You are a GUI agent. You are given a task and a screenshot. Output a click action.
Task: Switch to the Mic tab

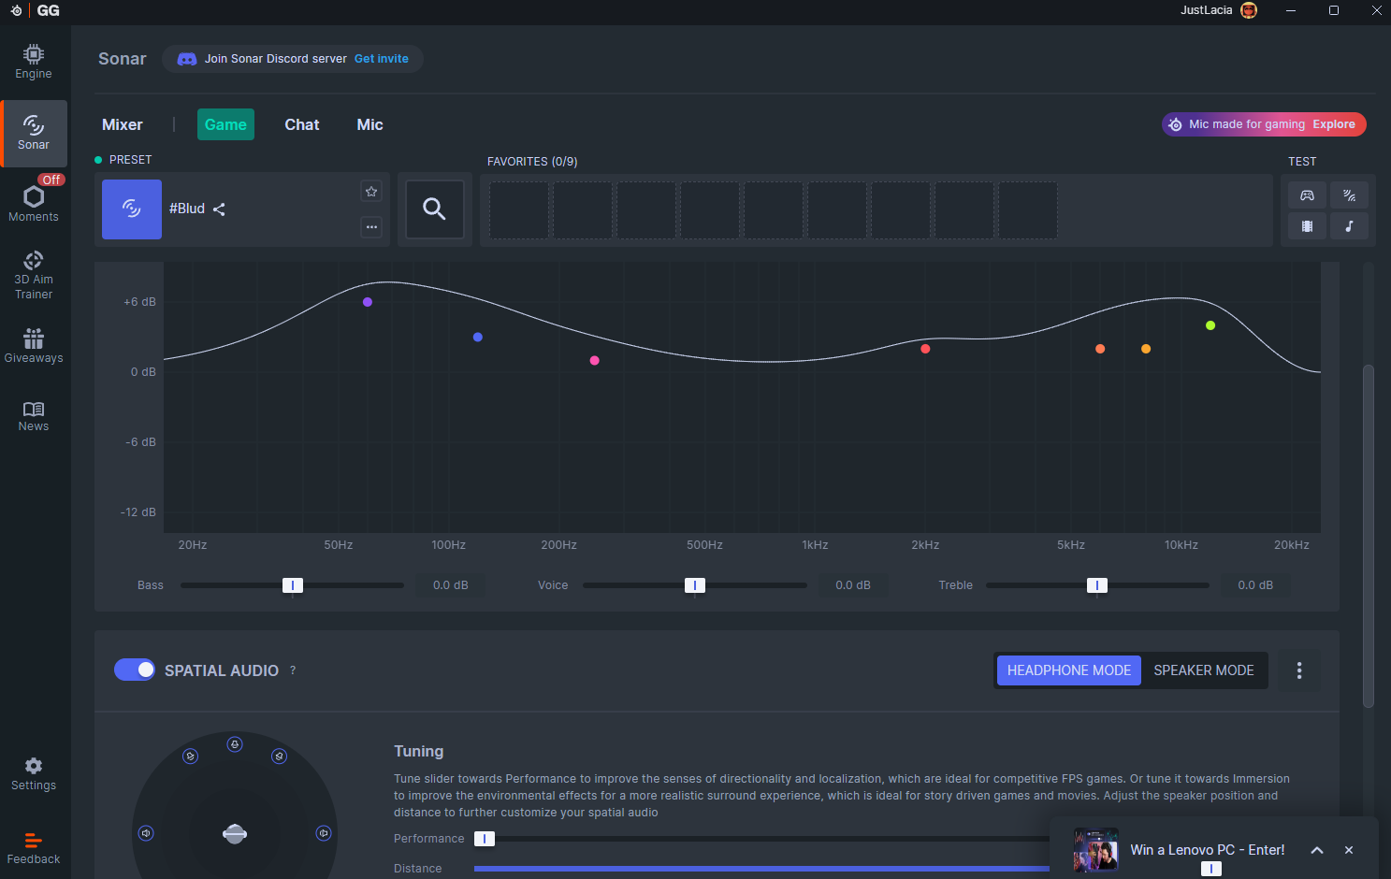tap(369, 124)
